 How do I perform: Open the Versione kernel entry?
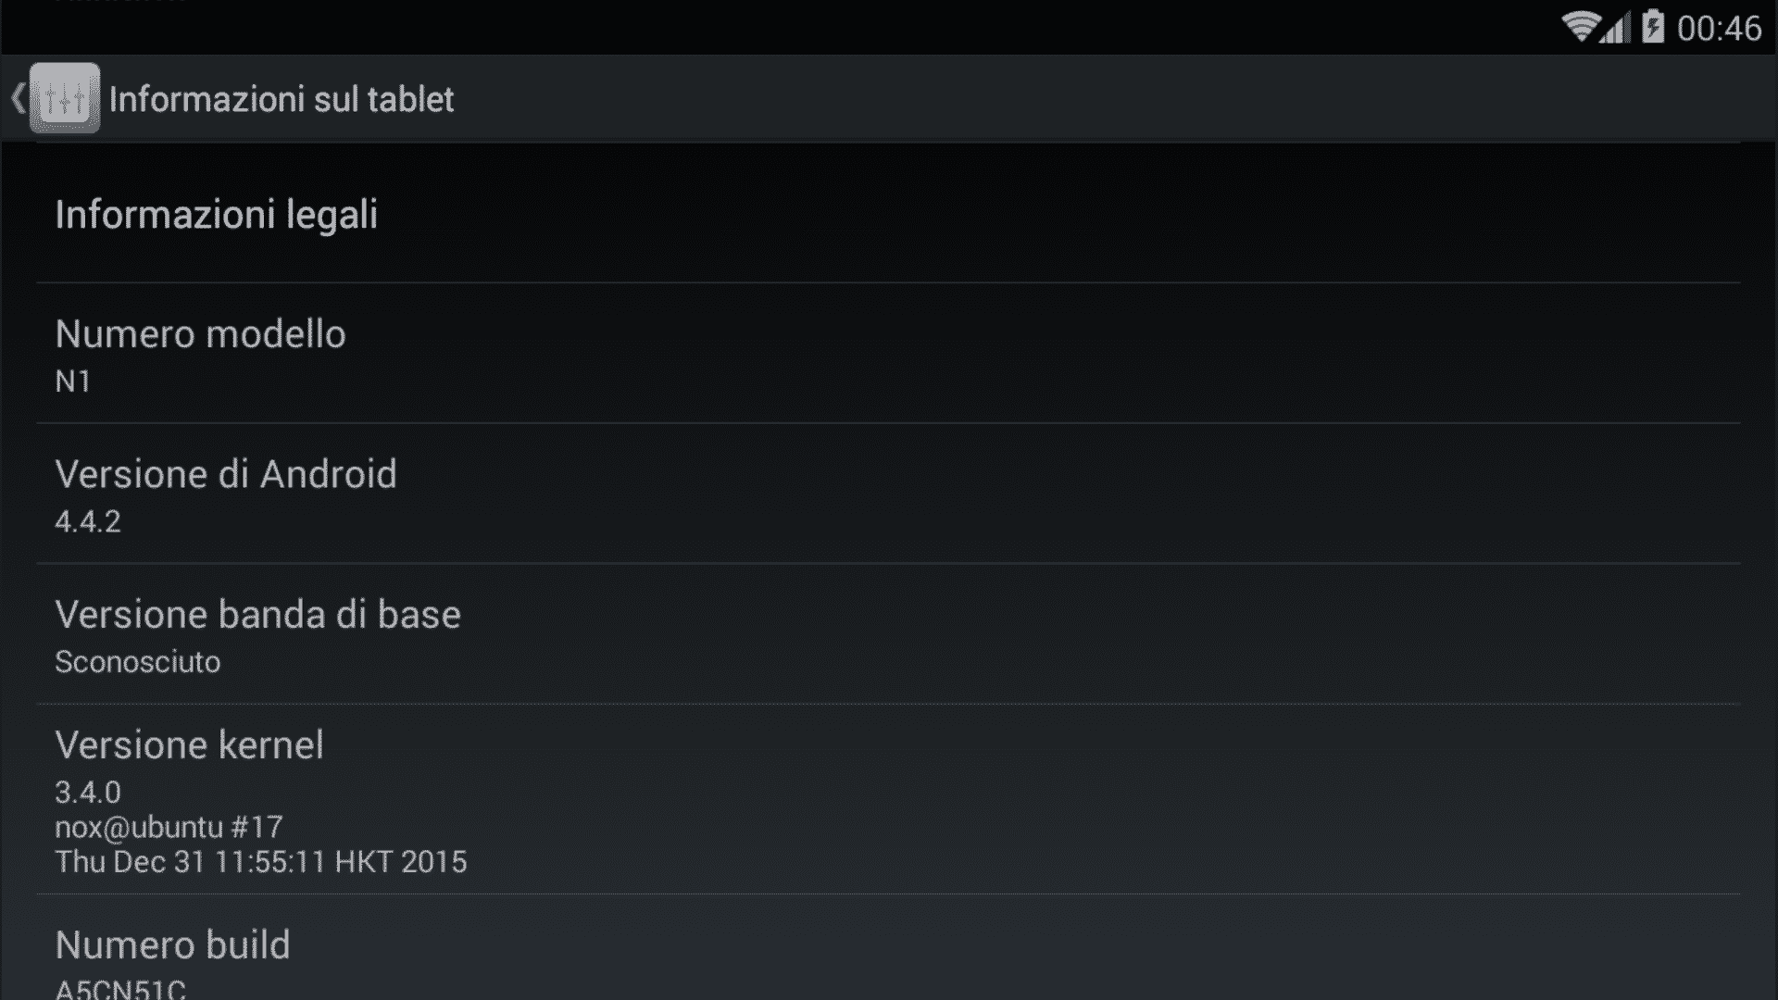(889, 799)
